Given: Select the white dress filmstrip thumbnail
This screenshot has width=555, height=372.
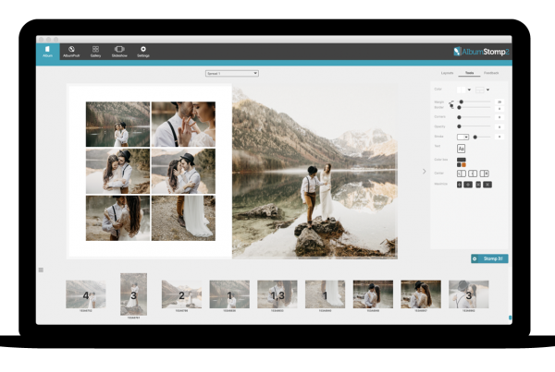Looking at the screenshot, I should 325,294.
